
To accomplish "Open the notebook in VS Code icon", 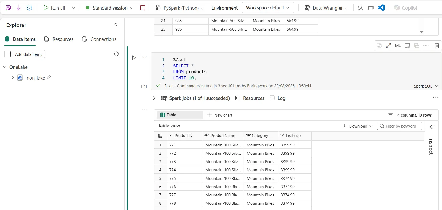I will click(x=381, y=8).
